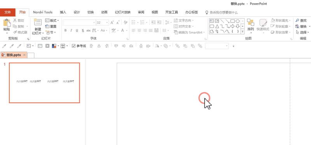Click the gray X box icon in add-in toolbar
The width and height of the screenshot is (311, 145).
[47, 46]
